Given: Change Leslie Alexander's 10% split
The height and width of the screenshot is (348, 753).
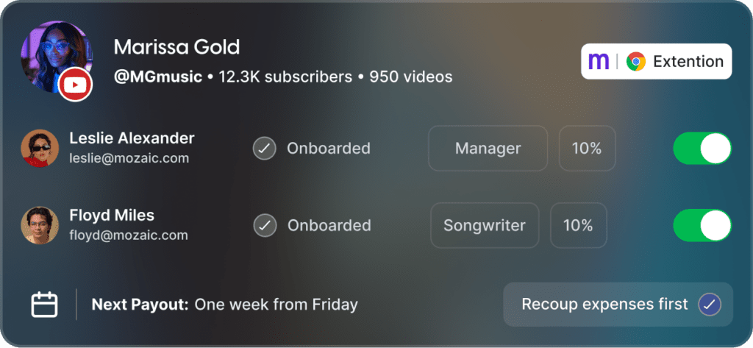Looking at the screenshot, I should [x=587, y=149].
